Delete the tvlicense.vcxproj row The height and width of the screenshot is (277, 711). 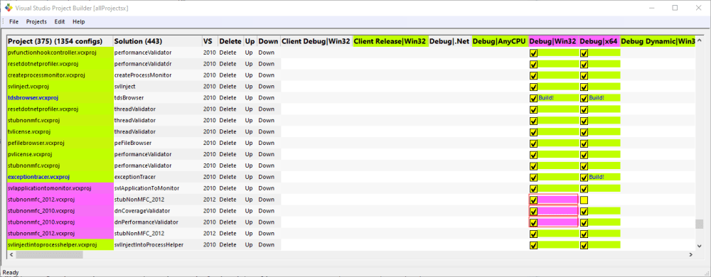228,131
